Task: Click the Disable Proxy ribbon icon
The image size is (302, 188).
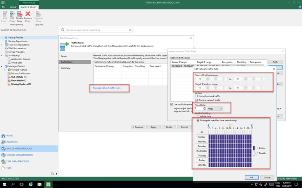Action: pos(19,17)
